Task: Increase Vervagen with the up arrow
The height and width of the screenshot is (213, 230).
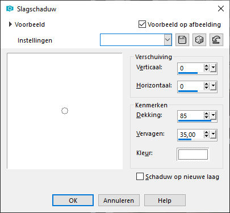Action: point(207,132)
